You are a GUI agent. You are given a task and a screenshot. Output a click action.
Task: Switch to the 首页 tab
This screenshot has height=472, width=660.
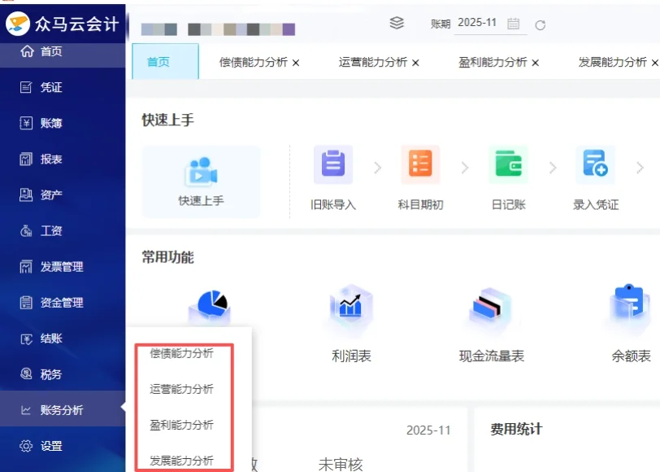pos(166,62)
